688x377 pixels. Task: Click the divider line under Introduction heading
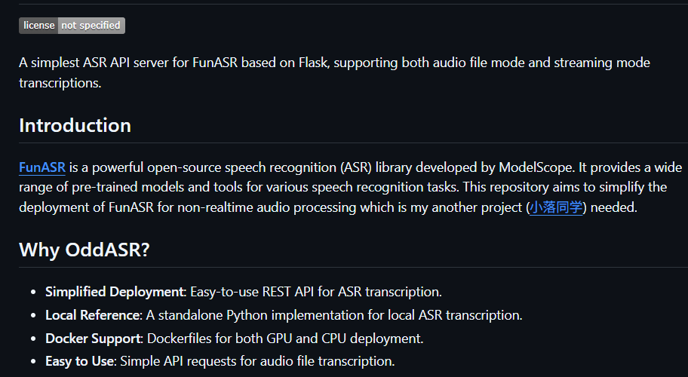pyautogui.click(x=353, y=143)
